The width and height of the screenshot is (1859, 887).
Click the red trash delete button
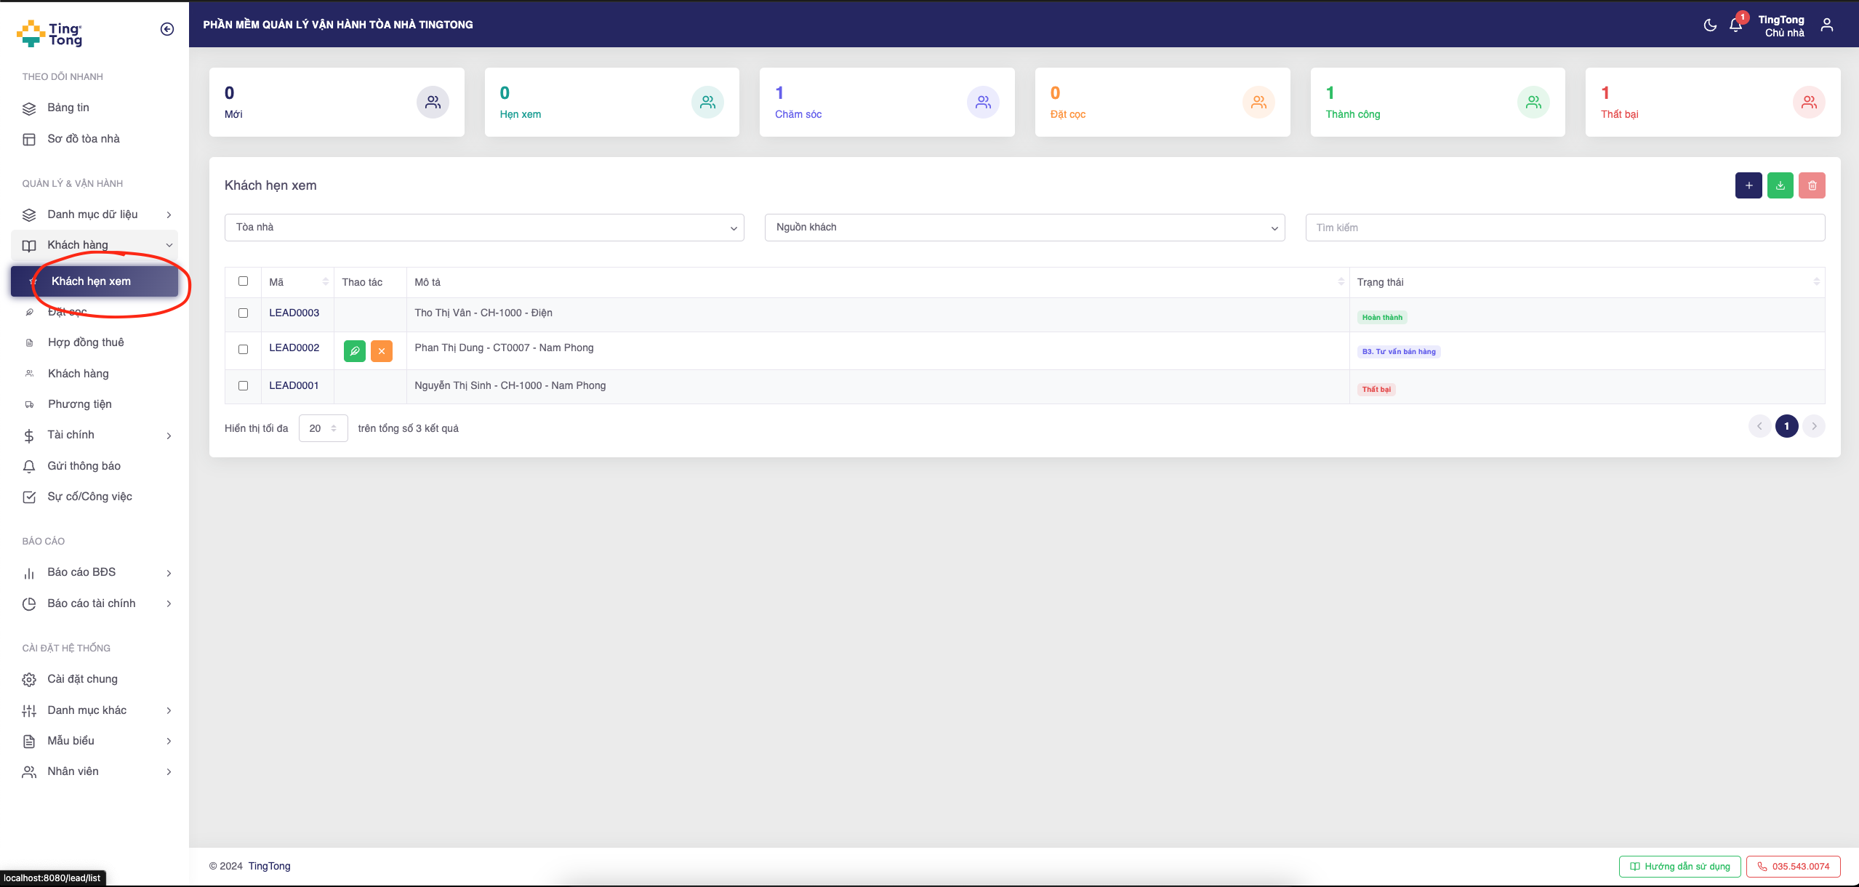coord(1812,185)
